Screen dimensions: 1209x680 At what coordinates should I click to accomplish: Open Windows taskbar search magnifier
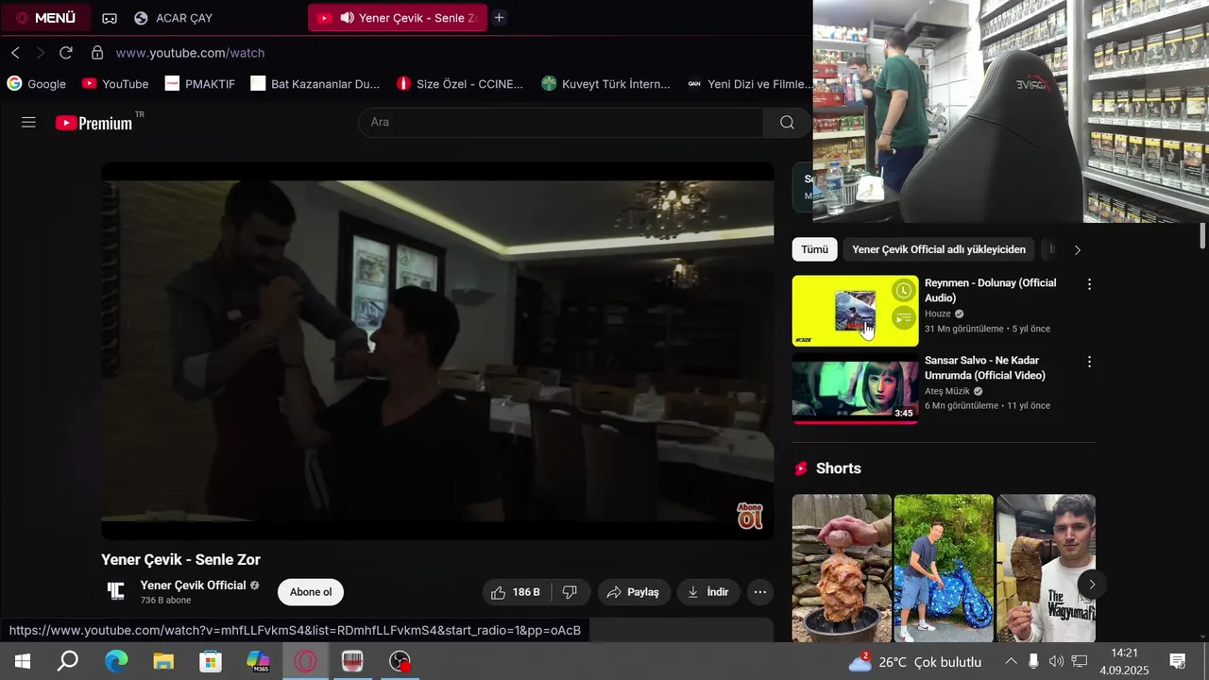tap(68, 661)
